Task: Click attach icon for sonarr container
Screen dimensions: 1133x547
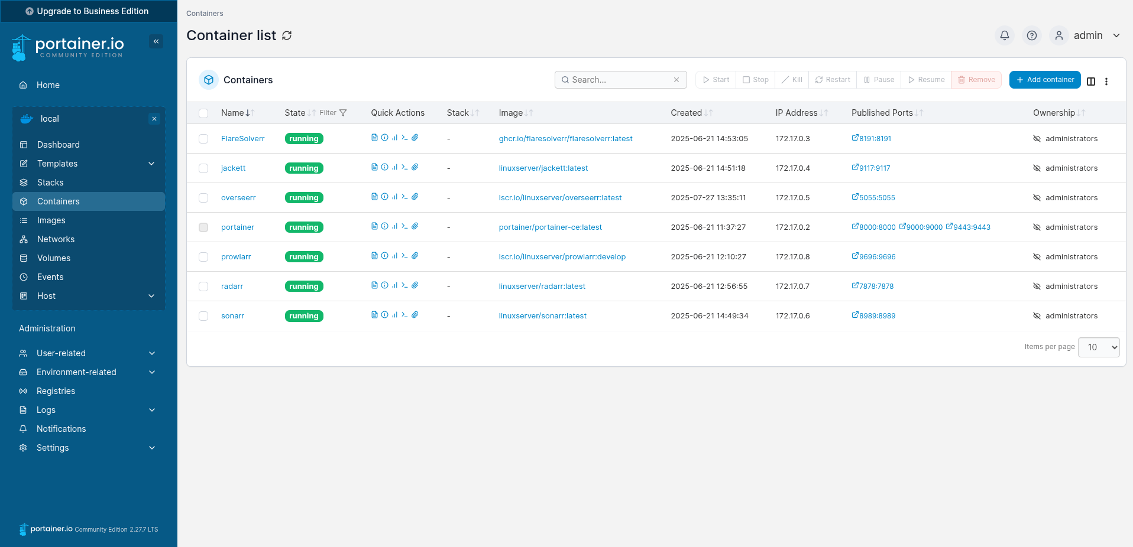Action: pos(415,315)
